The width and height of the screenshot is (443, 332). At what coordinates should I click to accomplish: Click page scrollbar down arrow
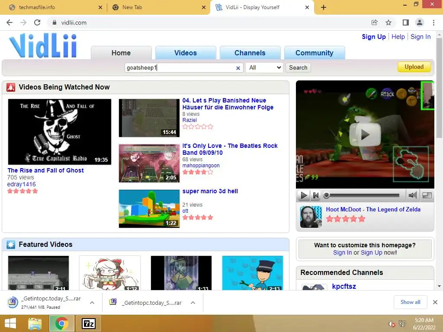click(439, 286)
